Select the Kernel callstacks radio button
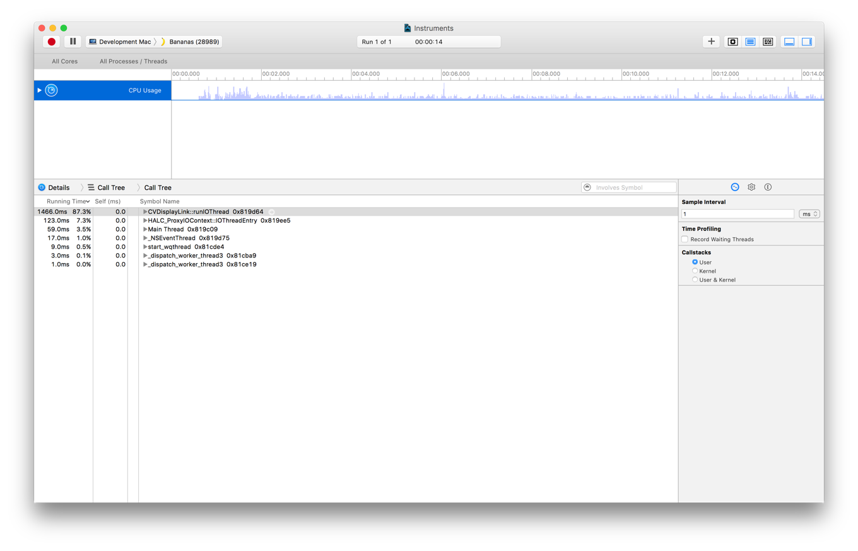 tap(695, 271)
